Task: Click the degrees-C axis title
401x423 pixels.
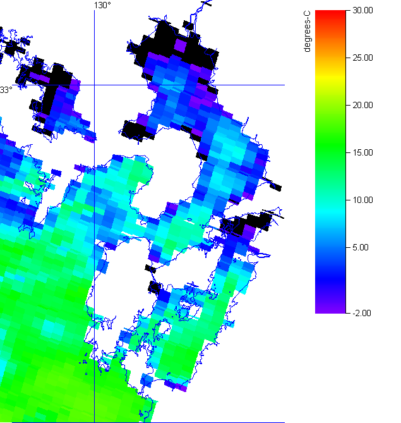Action: (x=307, y=31)
